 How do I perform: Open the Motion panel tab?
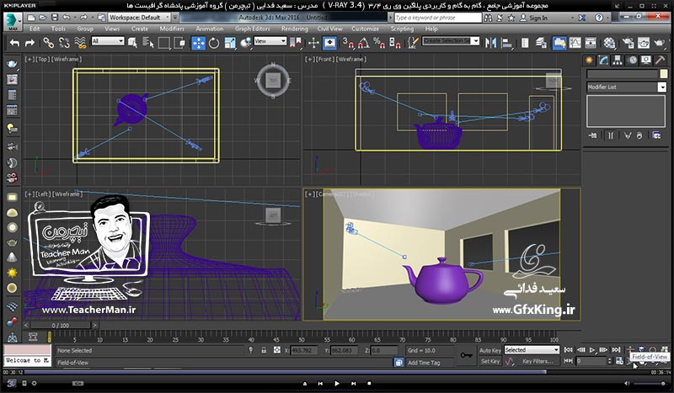(x=633, y=60)
